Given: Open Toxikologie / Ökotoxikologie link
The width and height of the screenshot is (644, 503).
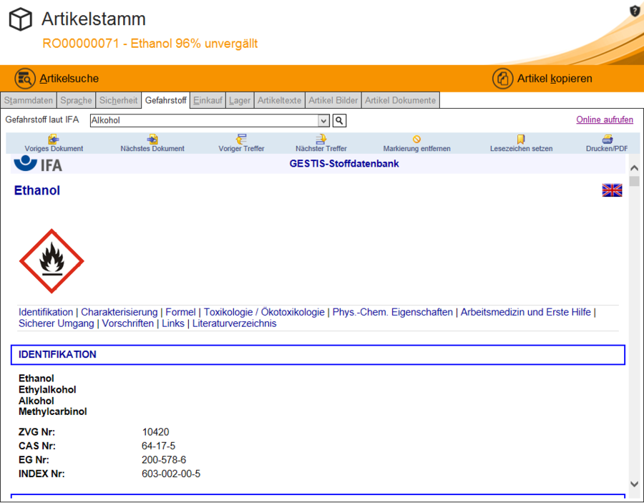Looking at the screenshot, I should [x=264, y=312].
